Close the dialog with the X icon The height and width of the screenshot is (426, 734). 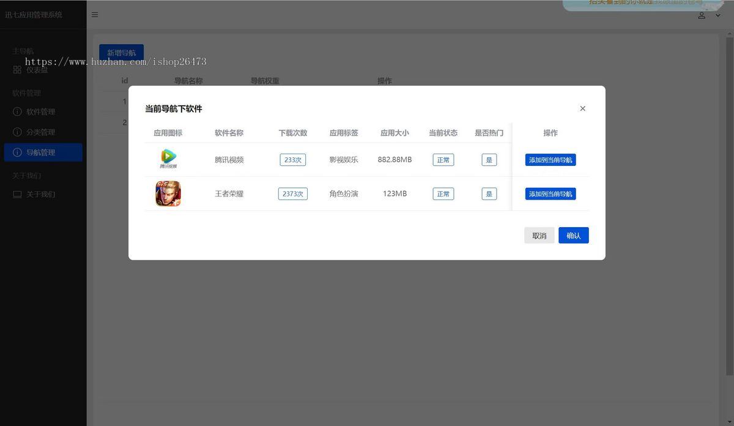[x=582, y=108]
